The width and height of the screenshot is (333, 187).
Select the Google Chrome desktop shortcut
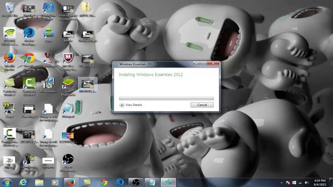(29, 61)
